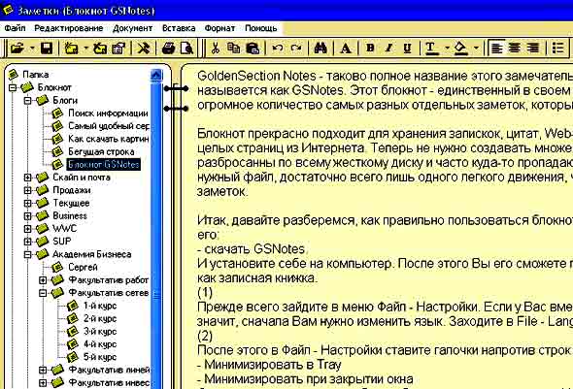Click the Save floppy disk icon
573x389 pixels.
47,49
